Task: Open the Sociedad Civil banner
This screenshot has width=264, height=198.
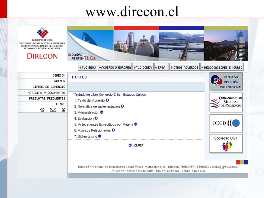Action: click(226, 144)
